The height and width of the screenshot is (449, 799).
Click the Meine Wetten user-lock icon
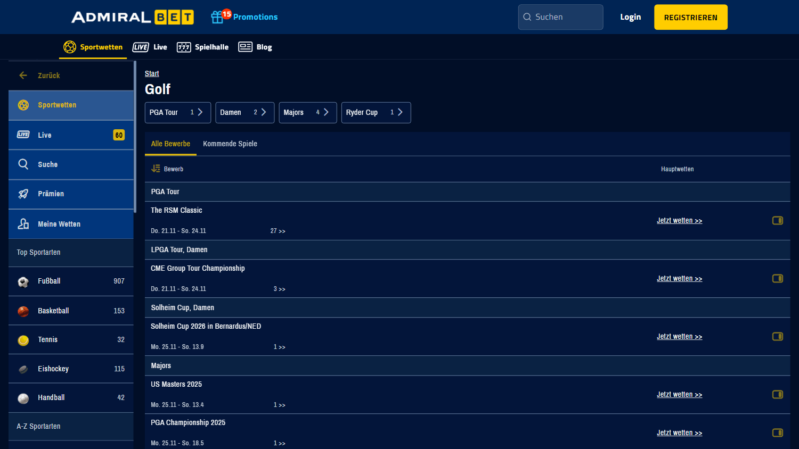pyautogui.click(x=23, y=224)
